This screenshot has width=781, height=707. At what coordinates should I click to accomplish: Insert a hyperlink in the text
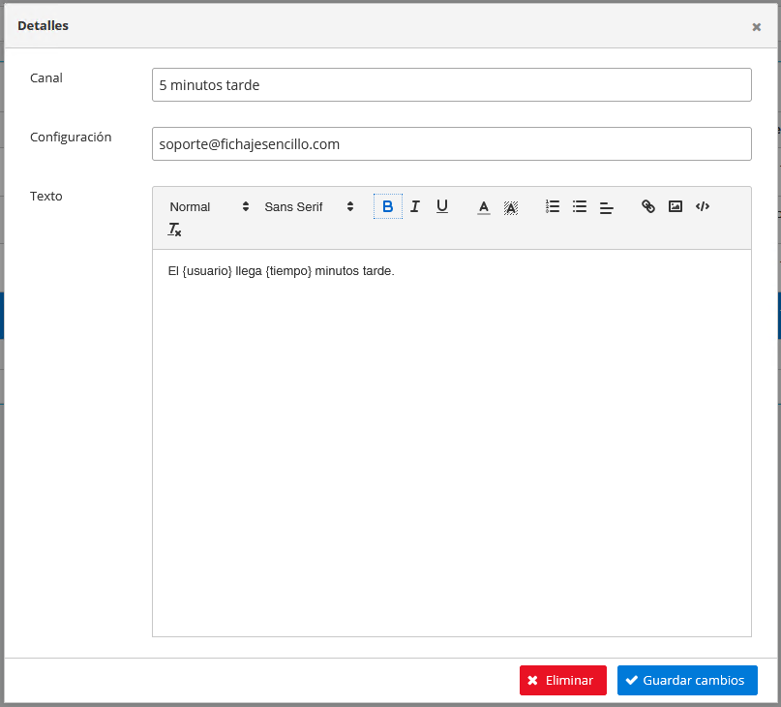(x=648, y=206)
